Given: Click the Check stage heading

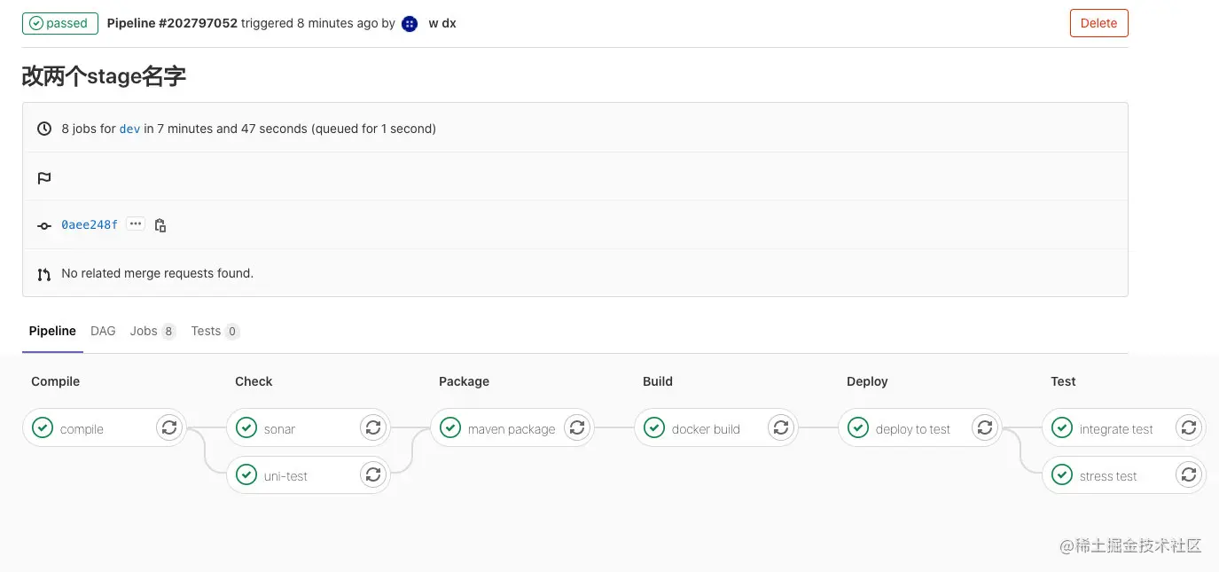Looking at the screenshot, I should coord(254,381).
